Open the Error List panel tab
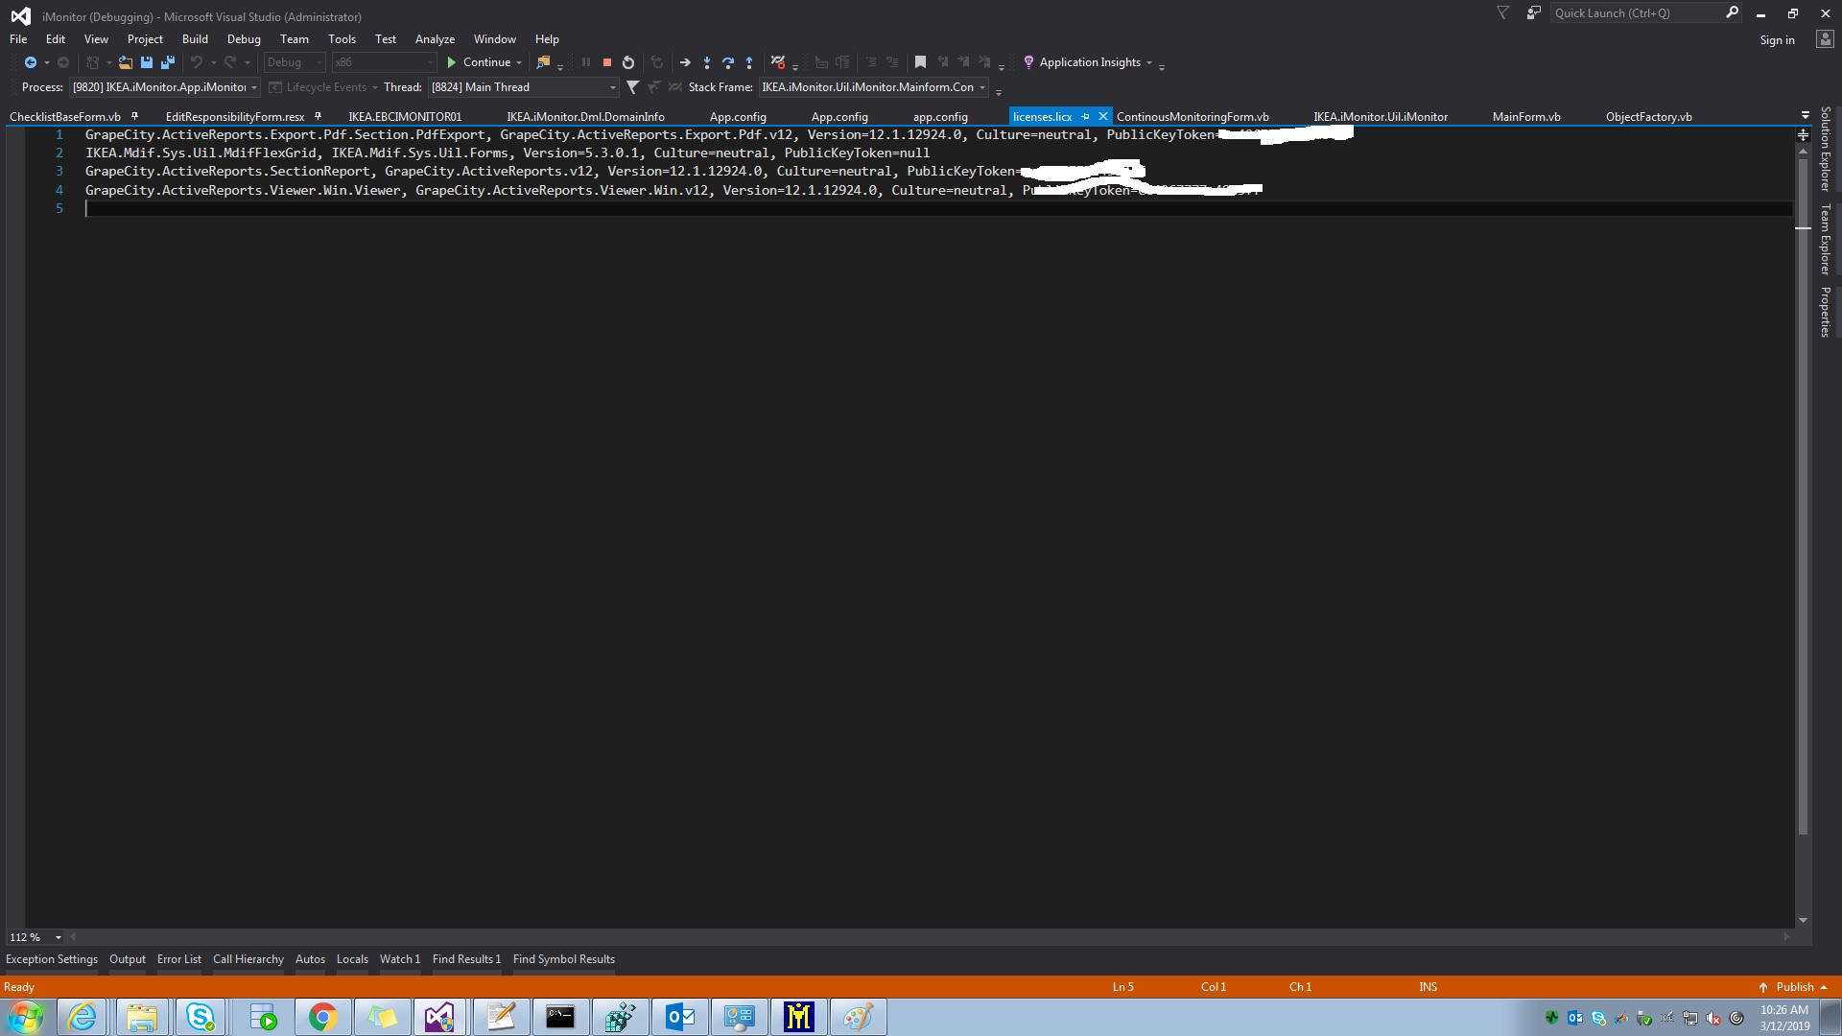 tap(179, 959)
